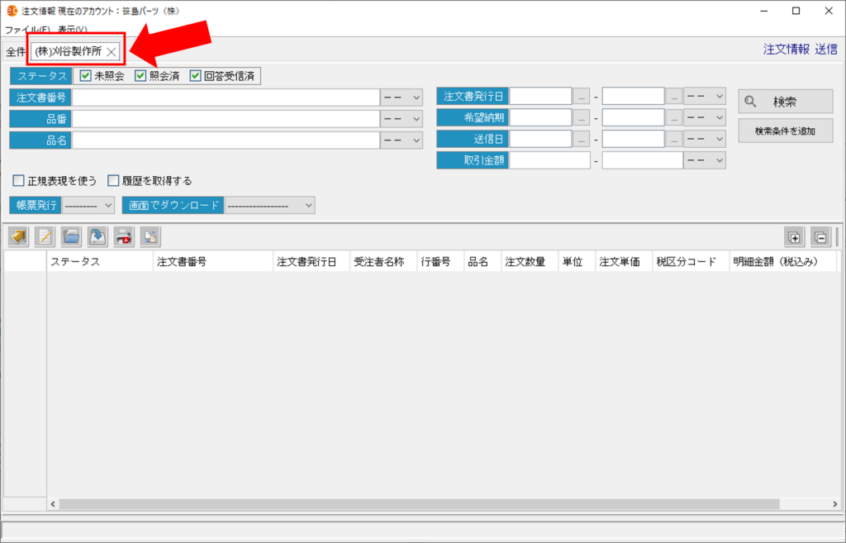Click the 注文書番号 search input field
This screenshot has height=543, width=846.
pyautogui.click(x=226, y=98)
